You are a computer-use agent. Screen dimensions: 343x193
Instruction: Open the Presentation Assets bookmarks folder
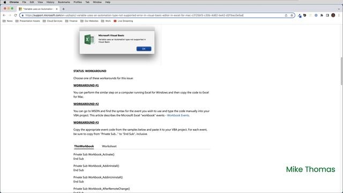[28, 21]
